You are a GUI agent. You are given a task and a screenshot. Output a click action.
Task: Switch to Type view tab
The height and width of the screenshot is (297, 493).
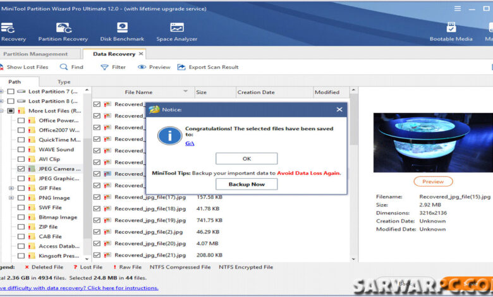[64, 82]
